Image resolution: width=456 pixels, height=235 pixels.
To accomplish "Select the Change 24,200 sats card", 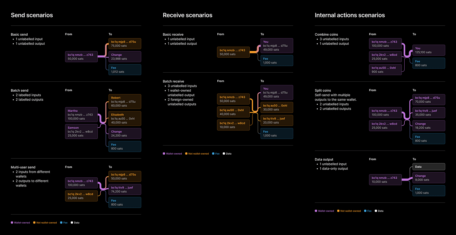I will (x=125, y=134).
